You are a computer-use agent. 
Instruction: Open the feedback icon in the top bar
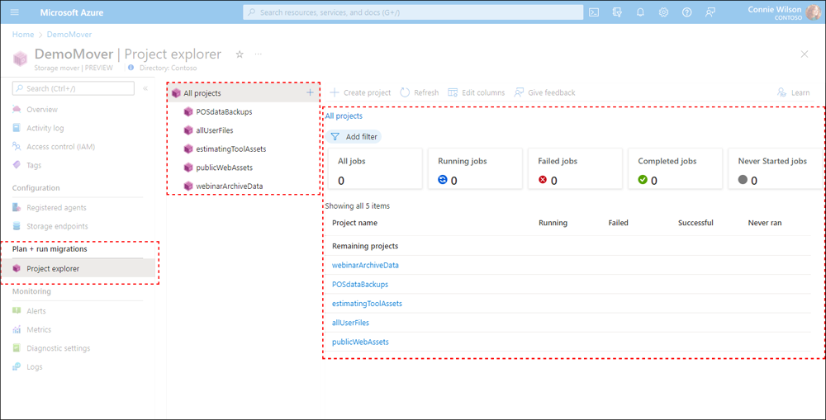(710, 12)
